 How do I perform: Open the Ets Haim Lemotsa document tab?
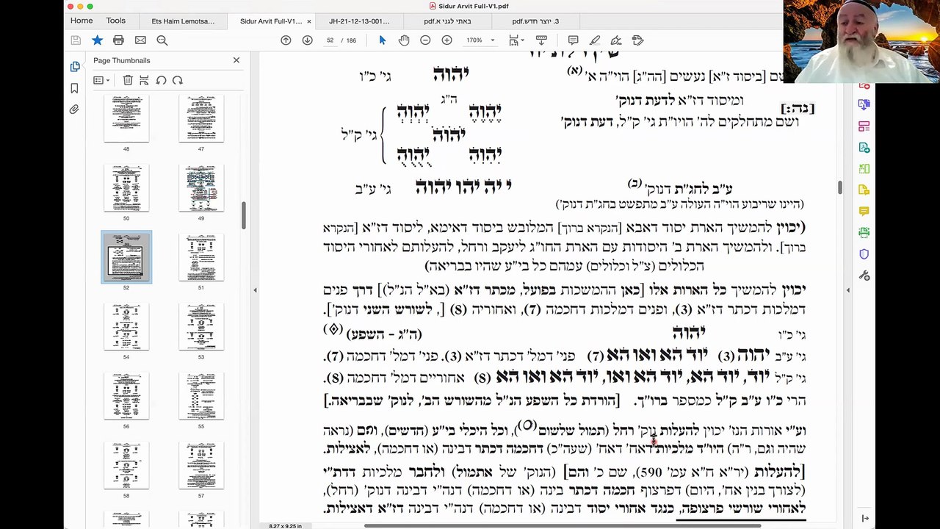pyautogui.click(x=183, y=21)
